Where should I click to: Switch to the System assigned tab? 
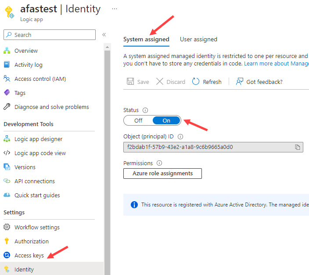tap(146, 39)
